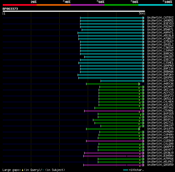Image resolution: width=175 pixels, height=172 pixels.
Task: Select the UniRef100_Q3ECI8 label
Action: coord(160,60)
